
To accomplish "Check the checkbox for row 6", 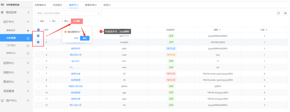I will coord(38,67).
